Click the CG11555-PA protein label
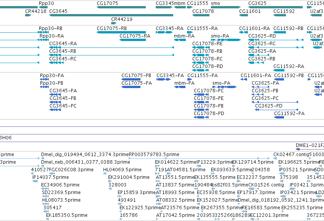324x221 pixels. click(203, 76)
